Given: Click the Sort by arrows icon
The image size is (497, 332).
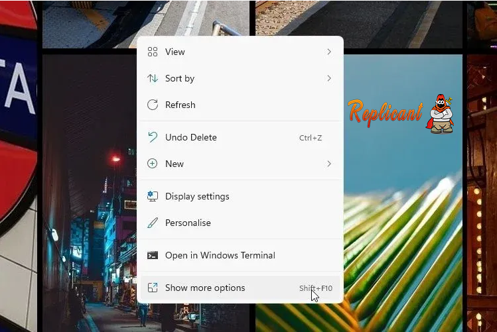Looking at the screenshot, I should coord(153,78).
